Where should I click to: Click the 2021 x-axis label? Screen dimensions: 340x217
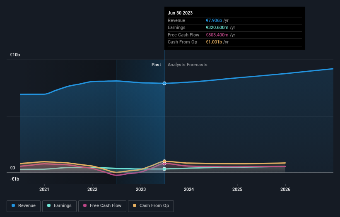(44, 189)
